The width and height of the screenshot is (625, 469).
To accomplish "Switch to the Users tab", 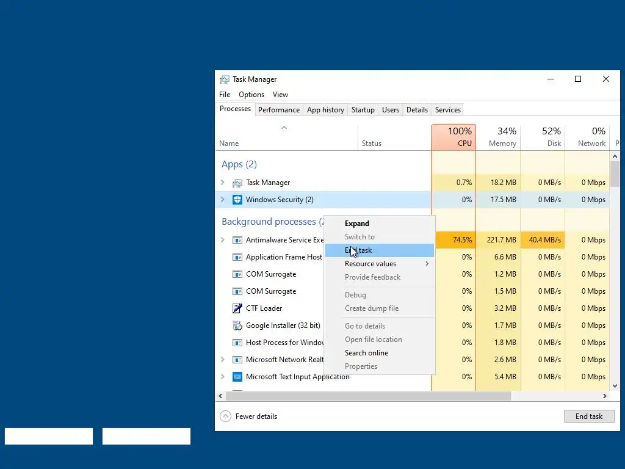I will pyautogui.click(x=390, y=110).
